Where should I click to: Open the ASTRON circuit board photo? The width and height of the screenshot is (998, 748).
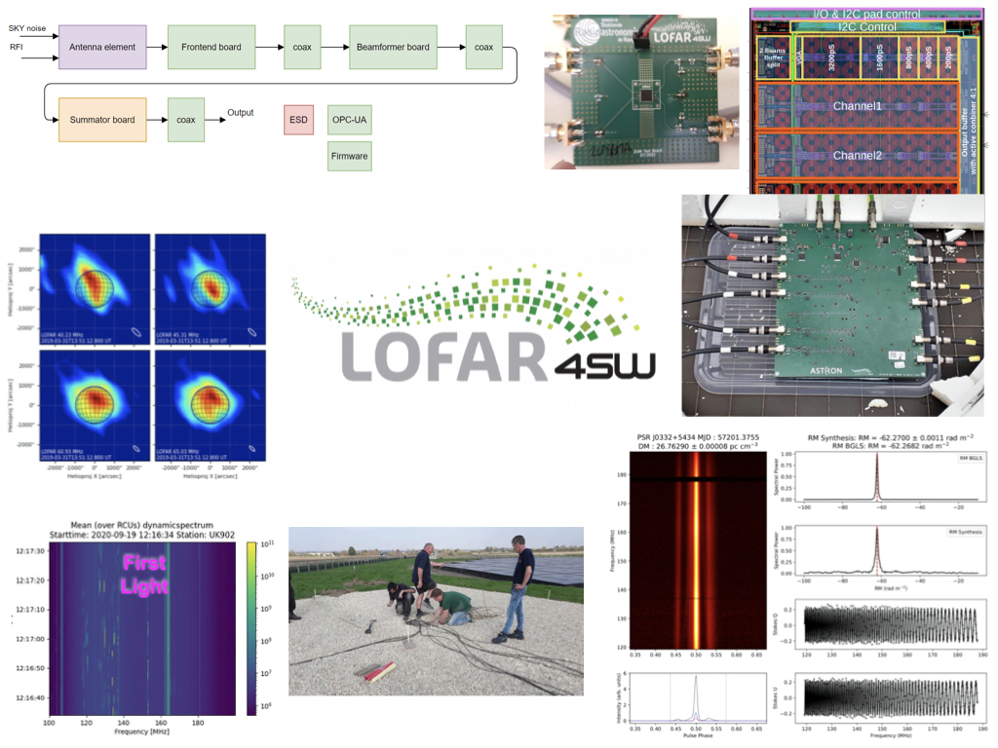click(x=832, y=305)
